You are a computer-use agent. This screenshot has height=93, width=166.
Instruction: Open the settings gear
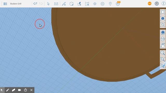coord(102,4)
